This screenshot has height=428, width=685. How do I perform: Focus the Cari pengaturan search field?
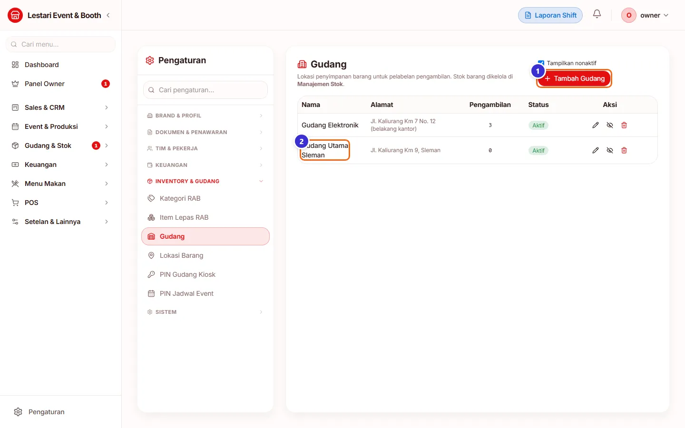click(205, 90)
